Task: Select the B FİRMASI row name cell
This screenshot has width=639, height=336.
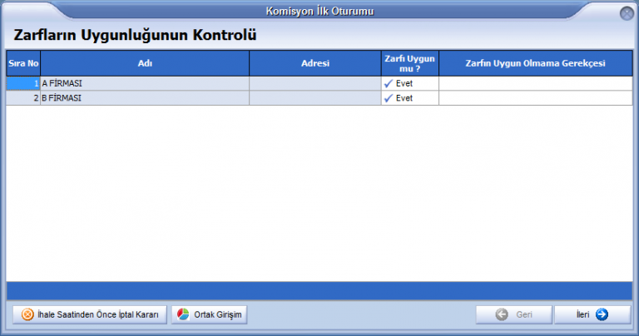Action: point(145,98)
